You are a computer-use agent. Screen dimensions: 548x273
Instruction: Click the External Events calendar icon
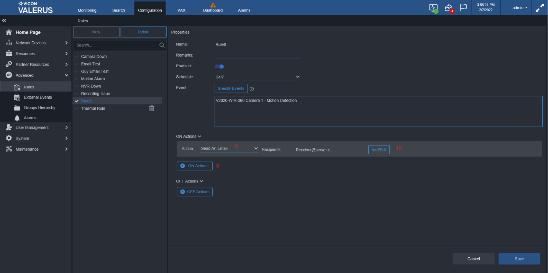coord(17,97)
